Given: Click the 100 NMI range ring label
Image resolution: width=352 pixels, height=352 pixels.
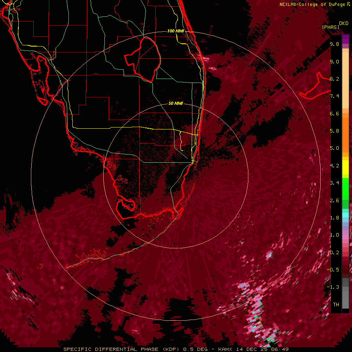Looking at the screenshot, I should pyautogui.click(x=176, y=31).
